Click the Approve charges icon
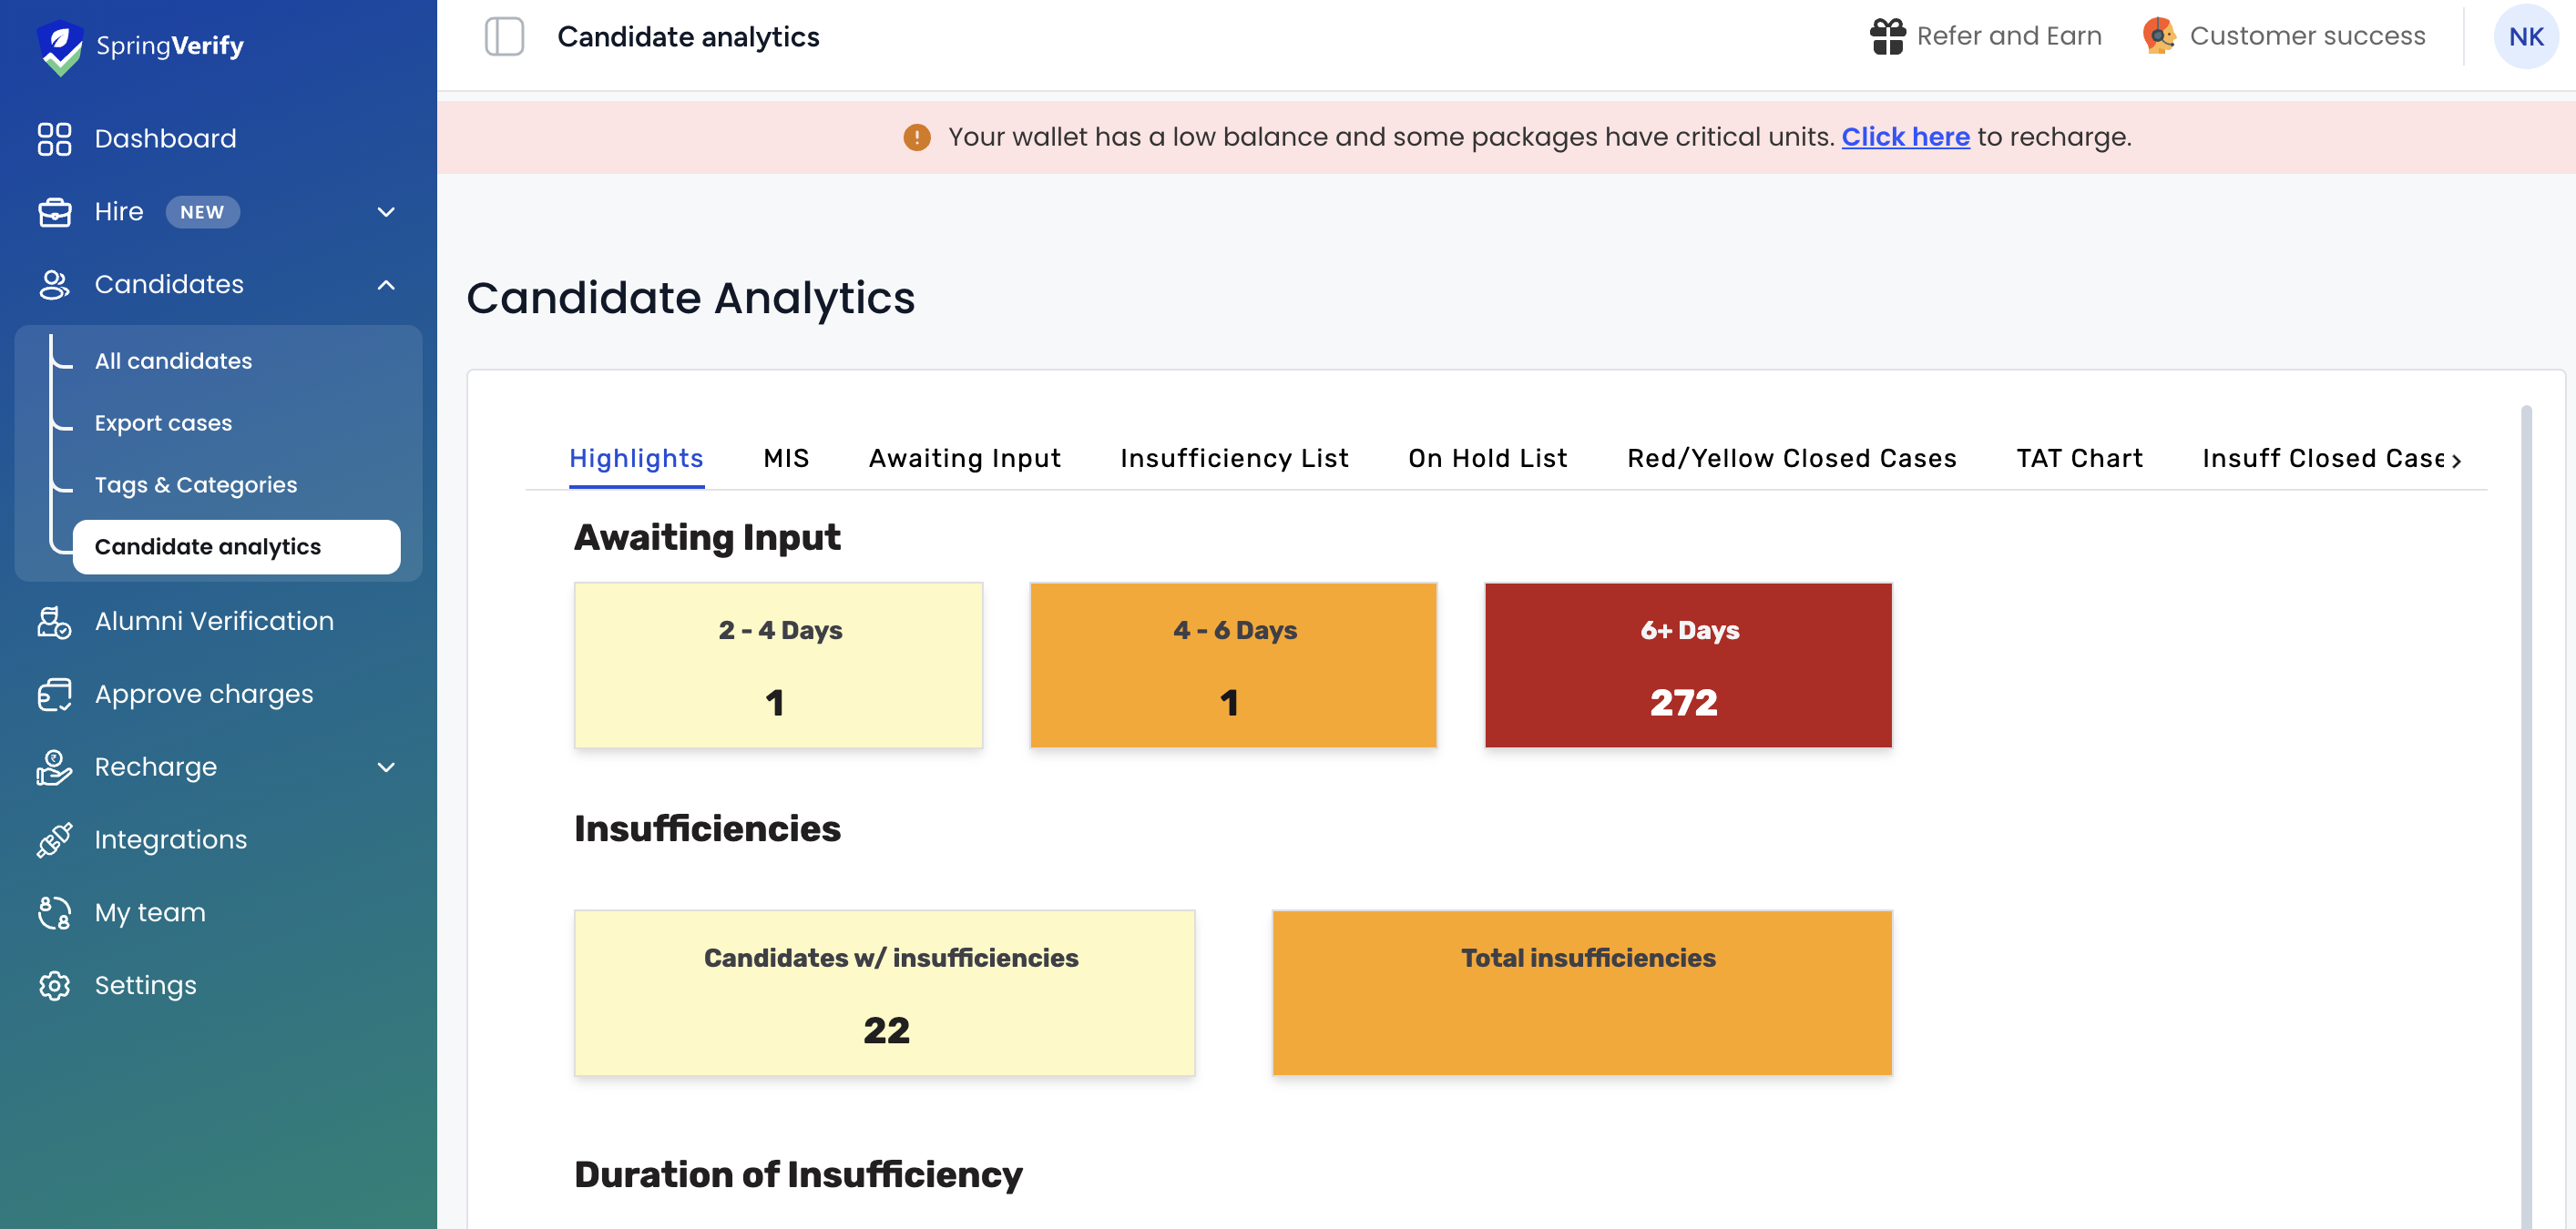The width and height of the screenshot is (2576, 1229). pos(54,695)
